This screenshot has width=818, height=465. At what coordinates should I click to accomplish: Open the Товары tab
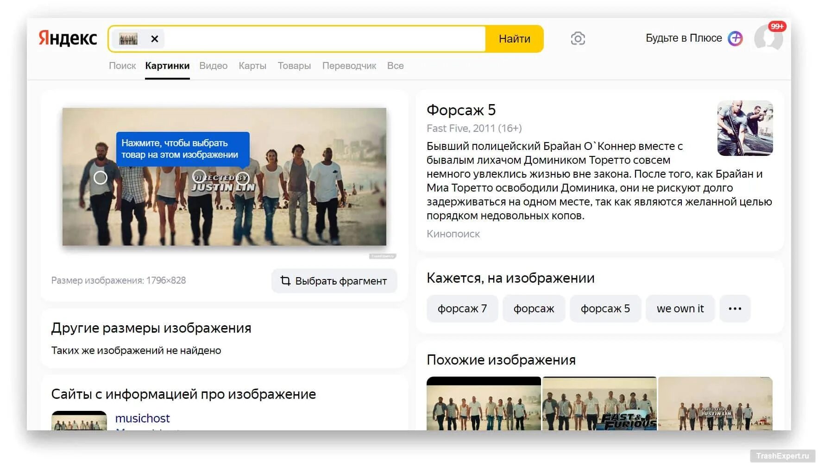click(x=294, y=66)
